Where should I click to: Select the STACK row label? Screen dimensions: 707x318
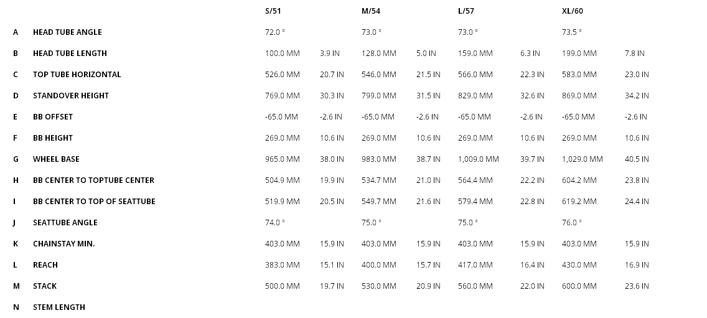point(45,286)
